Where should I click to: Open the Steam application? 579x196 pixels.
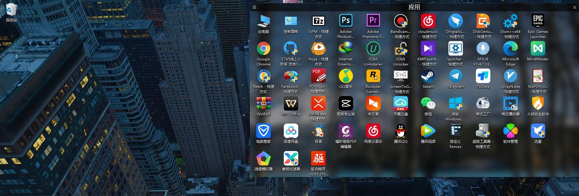(x=428, y=76)
